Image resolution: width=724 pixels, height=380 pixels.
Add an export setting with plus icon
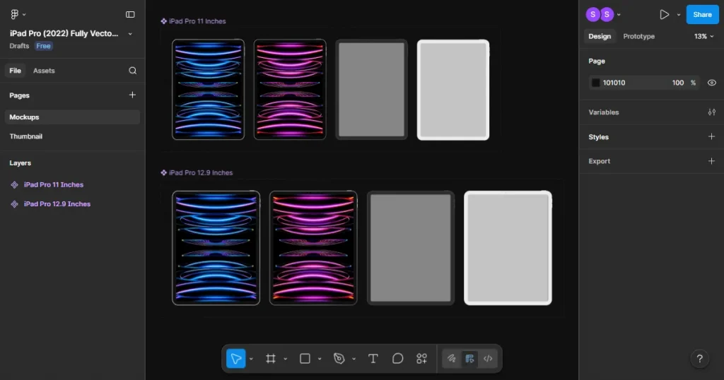point(711,161)
